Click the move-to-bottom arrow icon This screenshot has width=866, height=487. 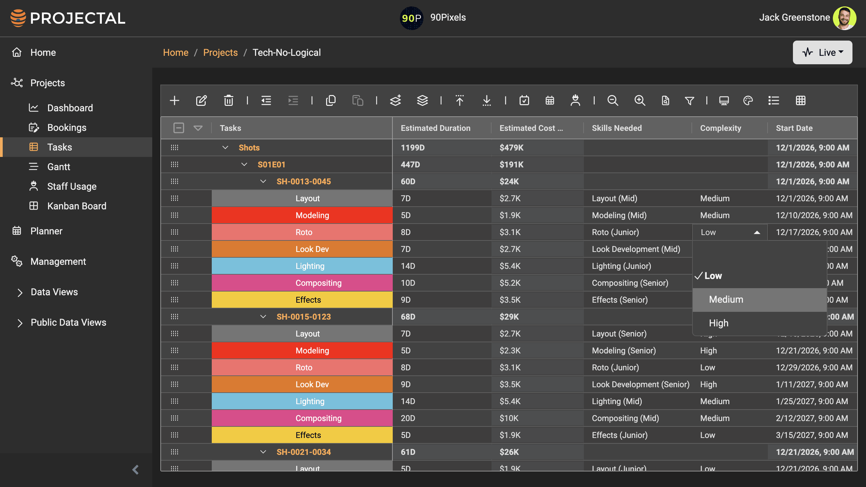point(487,100)
